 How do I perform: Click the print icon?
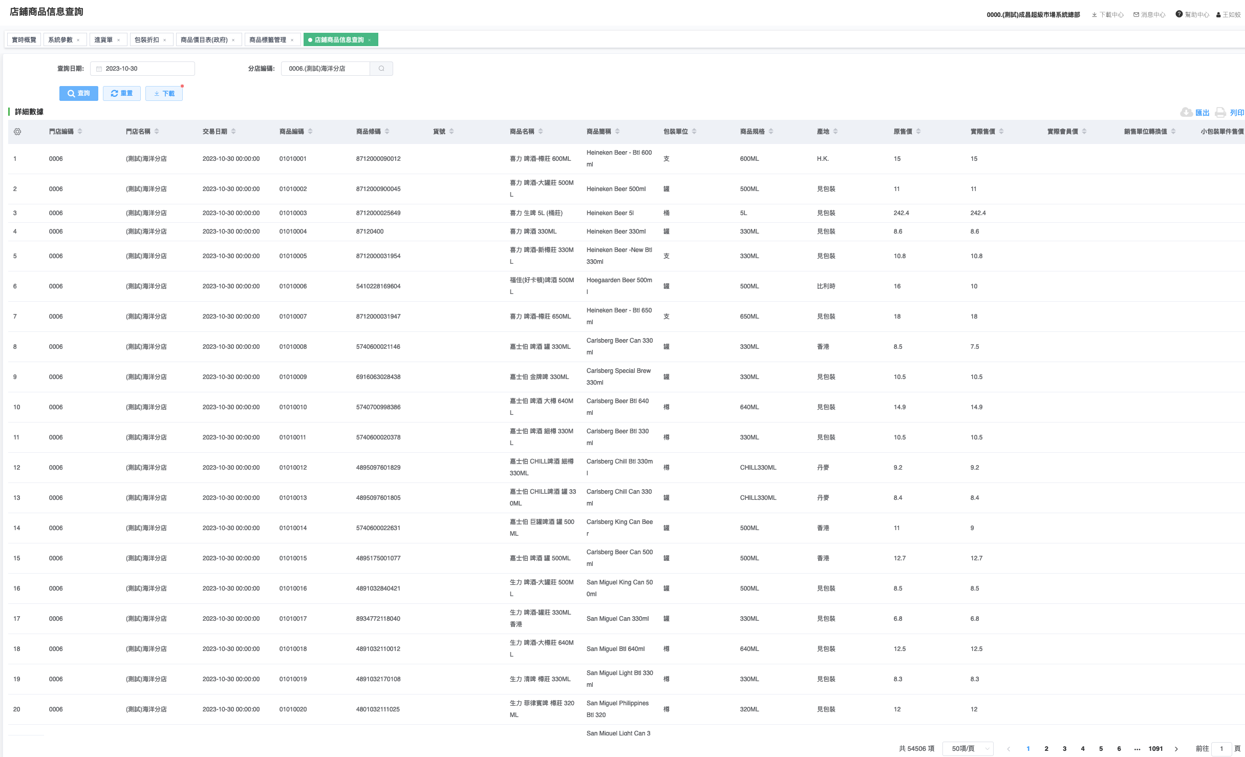pos(1220,112)
